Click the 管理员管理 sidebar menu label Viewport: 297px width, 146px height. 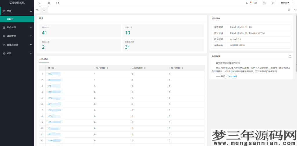click(12, 45)
